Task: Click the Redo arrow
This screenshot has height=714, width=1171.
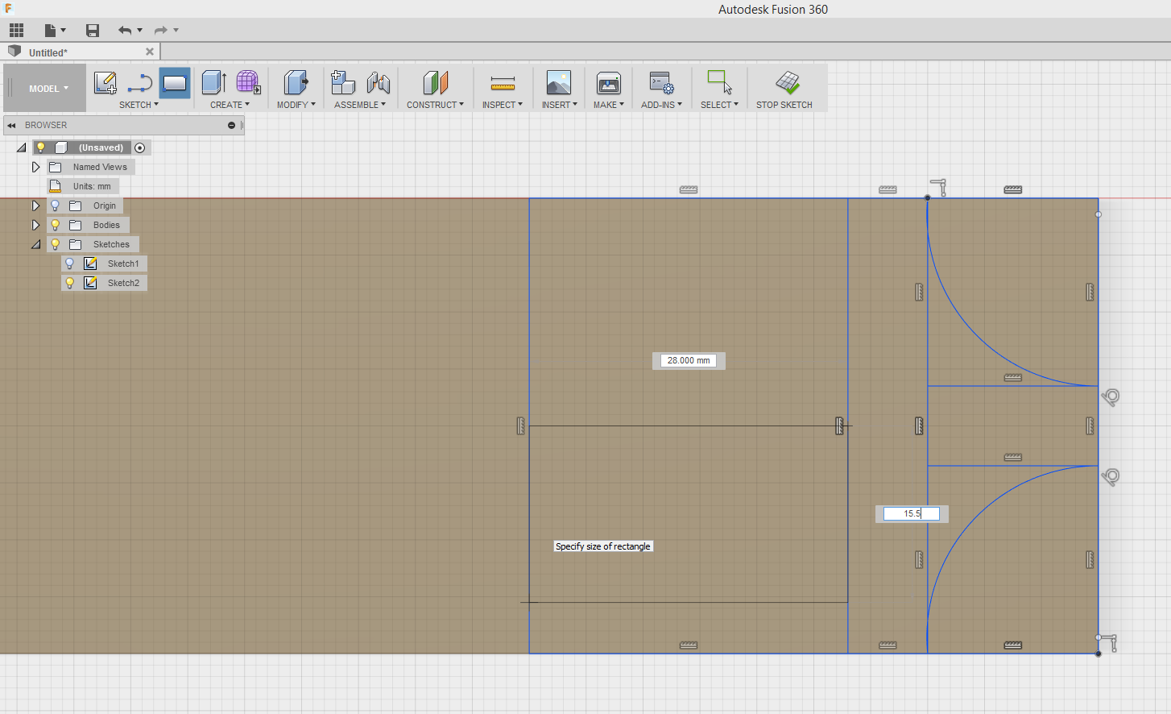Action: point(161,31)
